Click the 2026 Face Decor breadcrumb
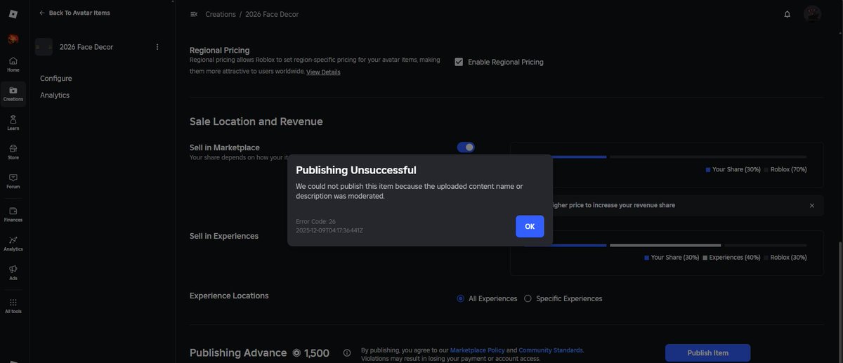The image size is (843, 363). [x=273, y=14]
